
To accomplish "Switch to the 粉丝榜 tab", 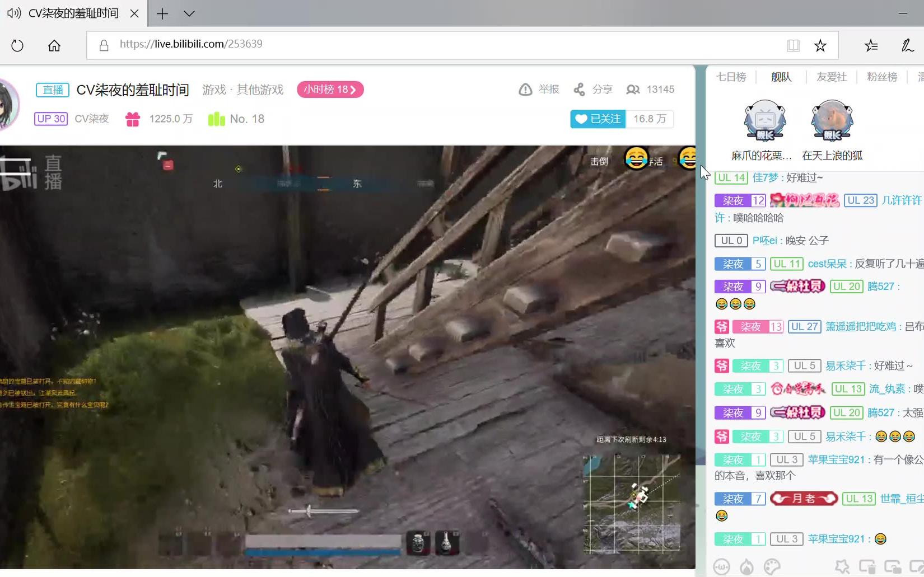I will coord(882,77).
